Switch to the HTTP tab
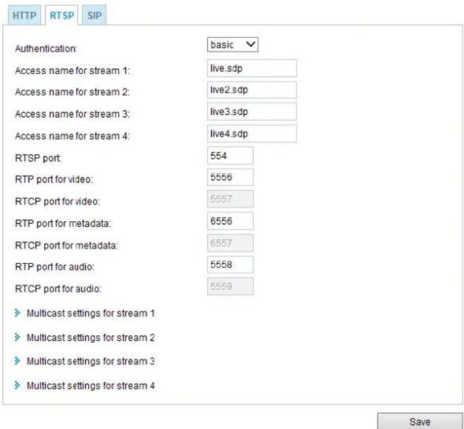 click(x=24, y=15)
